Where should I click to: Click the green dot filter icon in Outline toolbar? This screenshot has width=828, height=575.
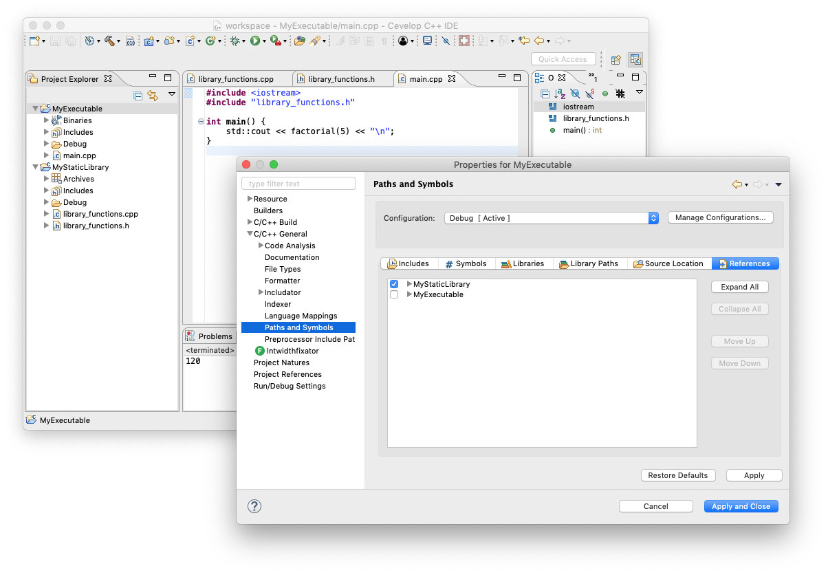pos(605,94)
